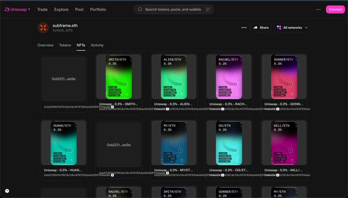Click the Uniswap - 0.3% - MY/ET... title
Viewport: 348px width, 198px height.
(174, 170)
